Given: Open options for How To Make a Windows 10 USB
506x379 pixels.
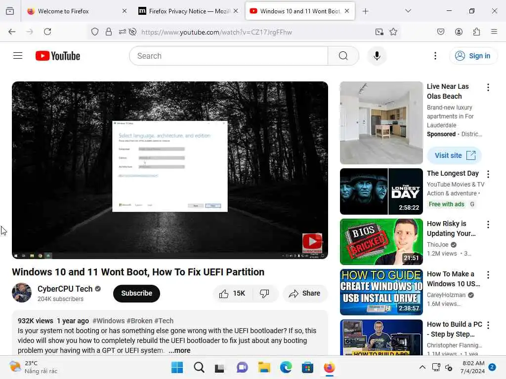Looking at the screenshot, I should [x=488, y=275].
